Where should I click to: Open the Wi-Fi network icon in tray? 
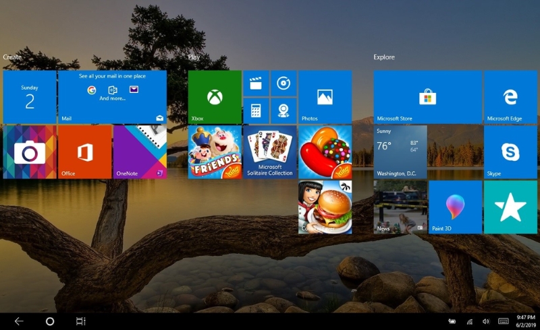469,322
